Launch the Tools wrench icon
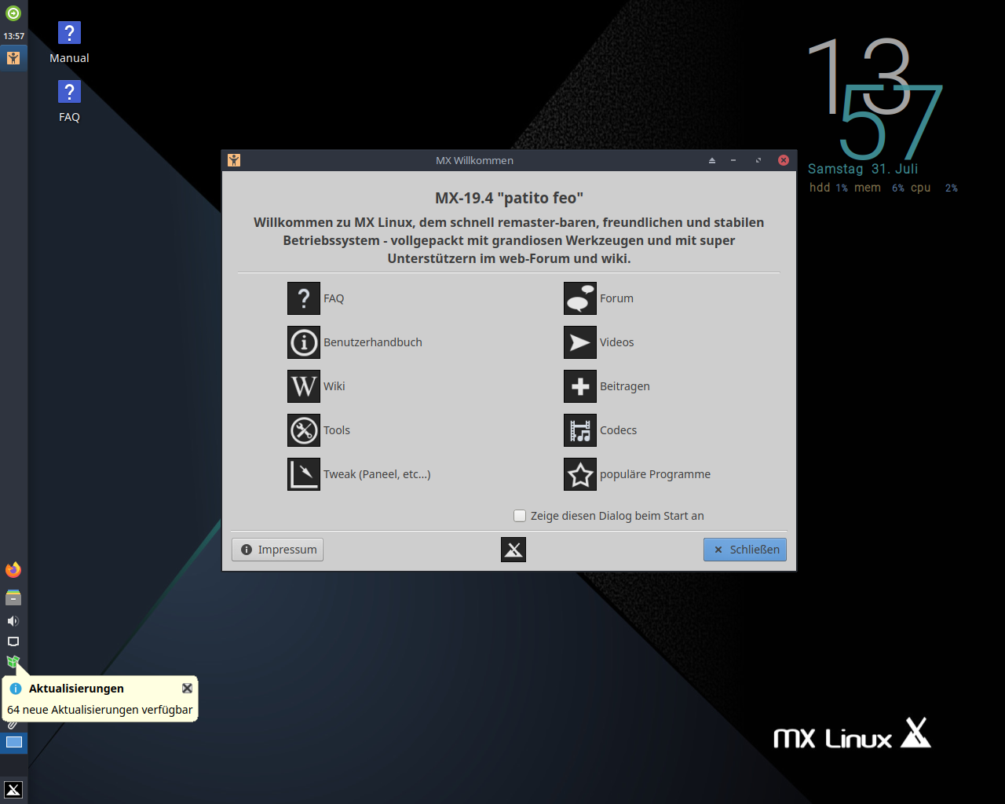The image size is (1005, 804). (x=304, y=430)
